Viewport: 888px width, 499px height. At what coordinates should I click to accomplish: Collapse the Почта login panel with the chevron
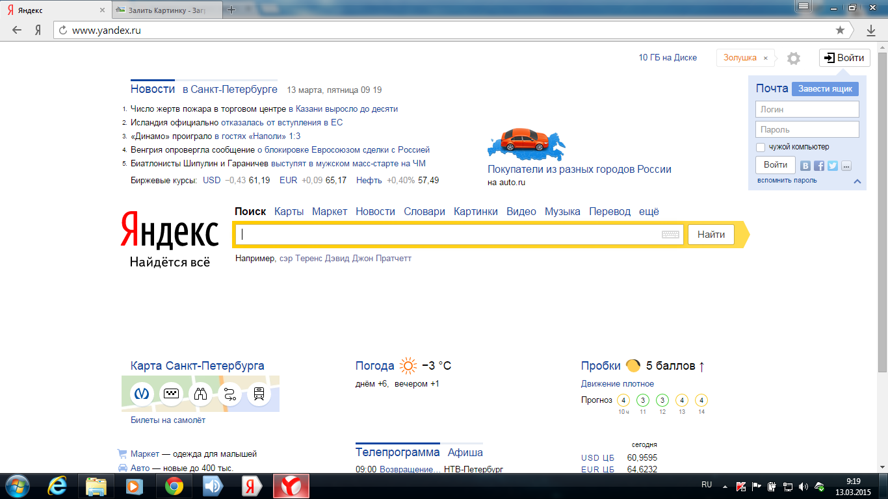857,181
